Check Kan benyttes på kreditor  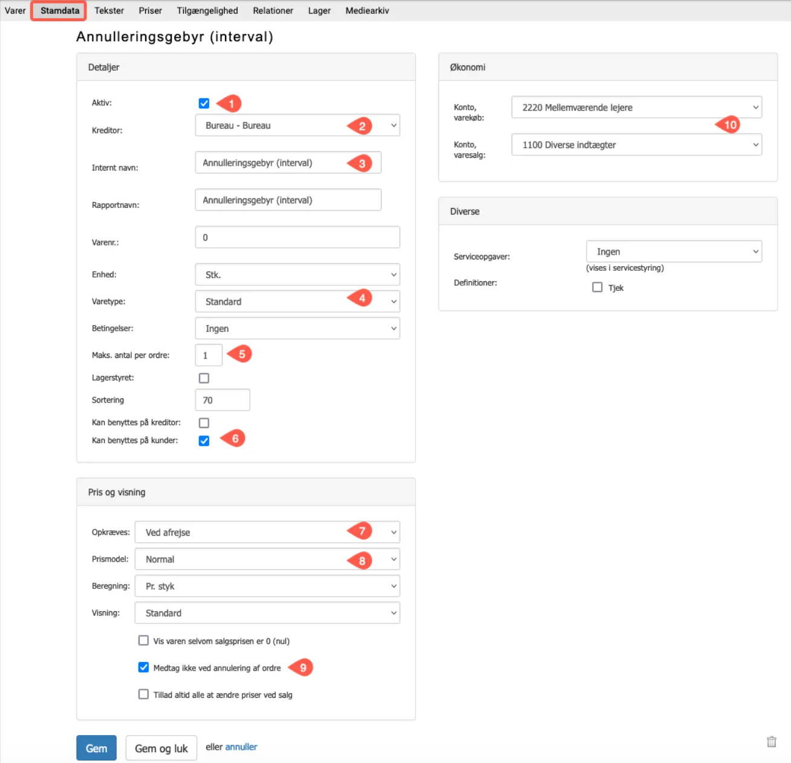click(x=204, y=423)
